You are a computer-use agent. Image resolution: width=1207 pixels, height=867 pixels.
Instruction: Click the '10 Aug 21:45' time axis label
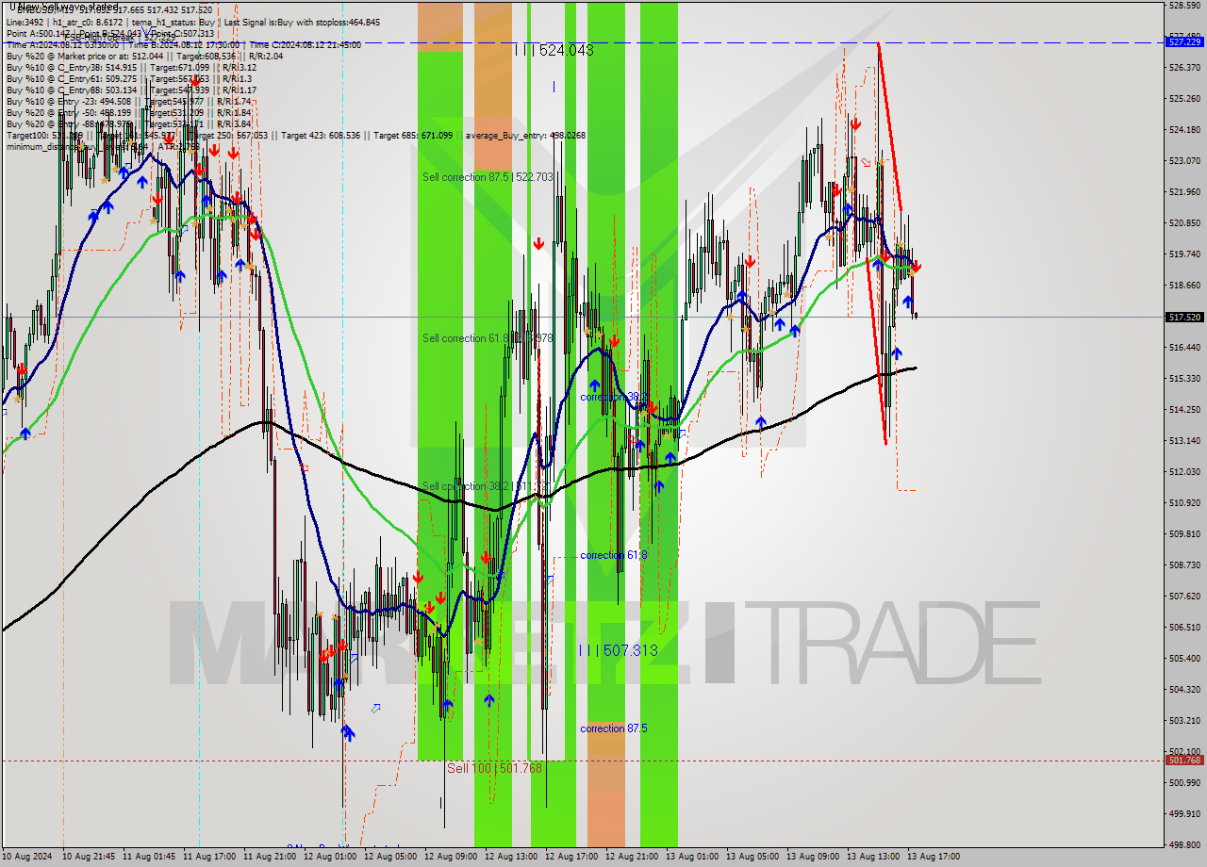click(x=89, y=857)
